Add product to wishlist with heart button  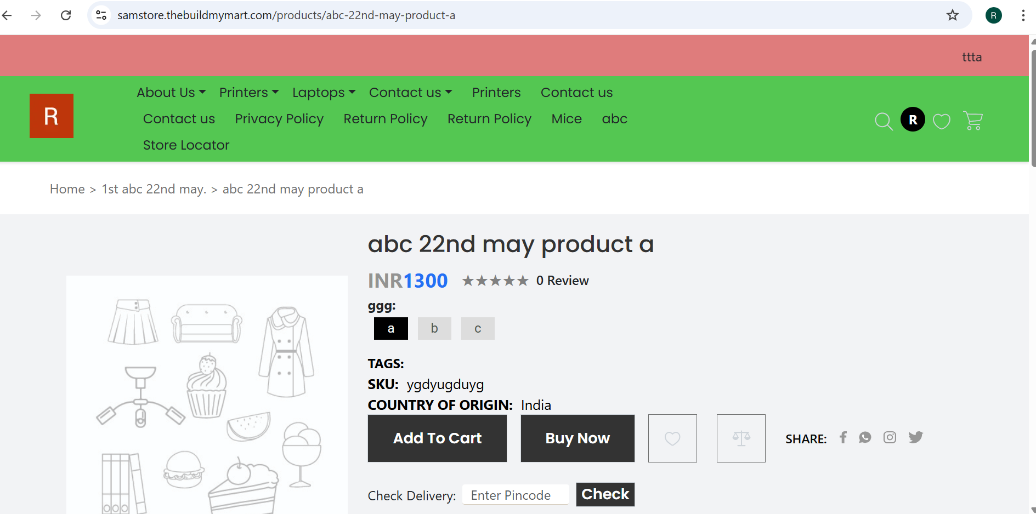[672, 438]
